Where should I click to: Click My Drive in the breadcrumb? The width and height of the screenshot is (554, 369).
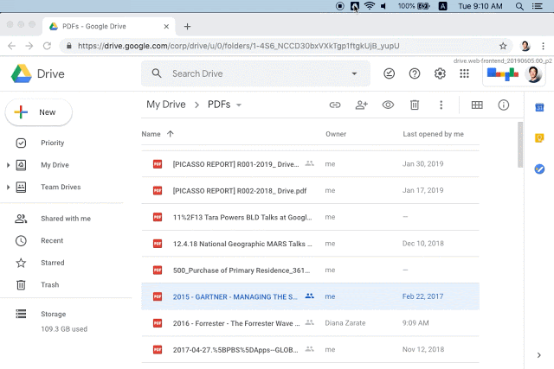coord(166,105)
